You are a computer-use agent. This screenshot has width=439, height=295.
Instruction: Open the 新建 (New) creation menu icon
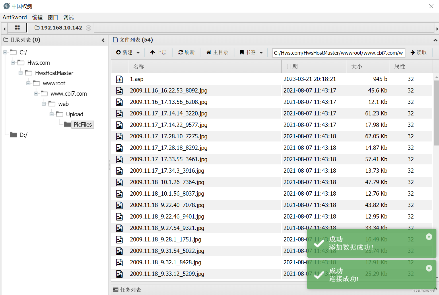coord(119,52)
